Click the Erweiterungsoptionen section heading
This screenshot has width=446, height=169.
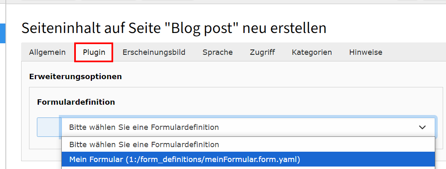pyautogui.click(x=75, y=76)
